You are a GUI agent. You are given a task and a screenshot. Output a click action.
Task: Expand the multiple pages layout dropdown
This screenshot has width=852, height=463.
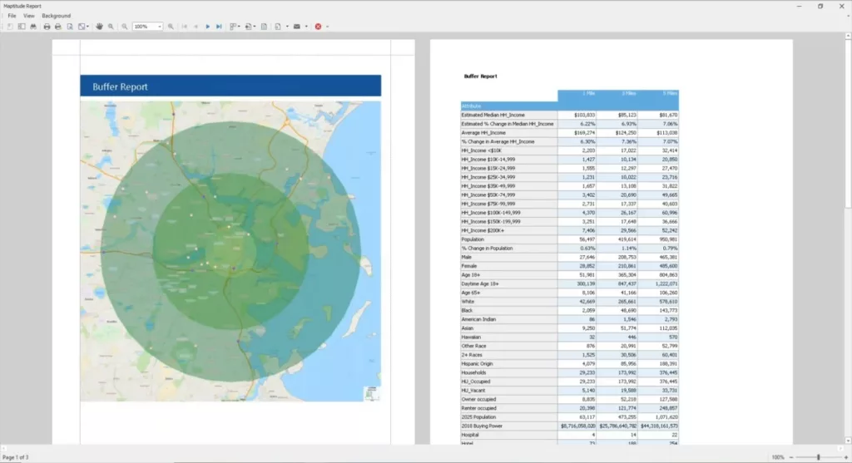pyautogui.click(x=239, y=27)
